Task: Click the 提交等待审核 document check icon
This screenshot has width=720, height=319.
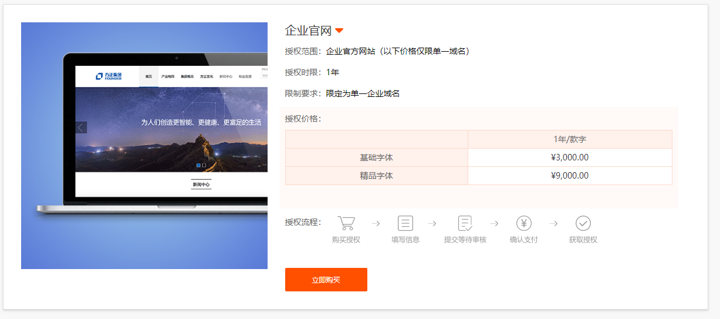Action: (x=465, y=223)
